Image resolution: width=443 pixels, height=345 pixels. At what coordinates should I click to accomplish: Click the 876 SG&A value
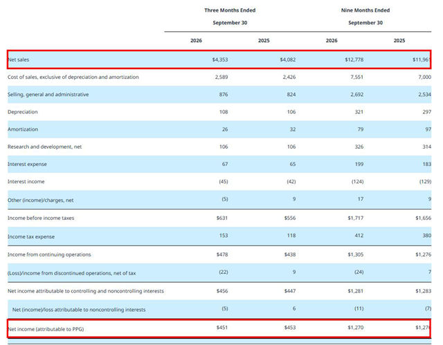(x=224, y=95)
